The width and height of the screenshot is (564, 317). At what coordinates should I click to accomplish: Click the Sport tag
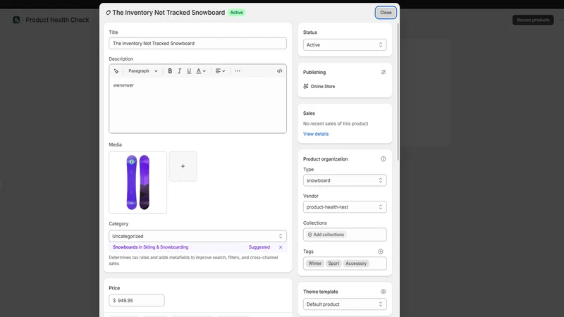(x=333, y=263)
